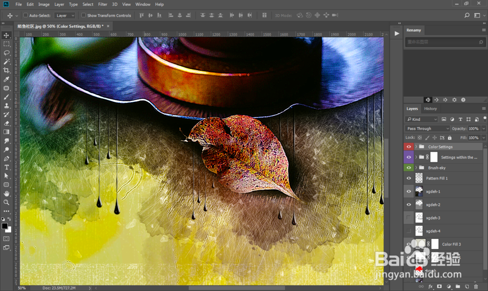The image size is (488, 291).
Task: Expand the Color Settings group
Action: tap(416, 147)
